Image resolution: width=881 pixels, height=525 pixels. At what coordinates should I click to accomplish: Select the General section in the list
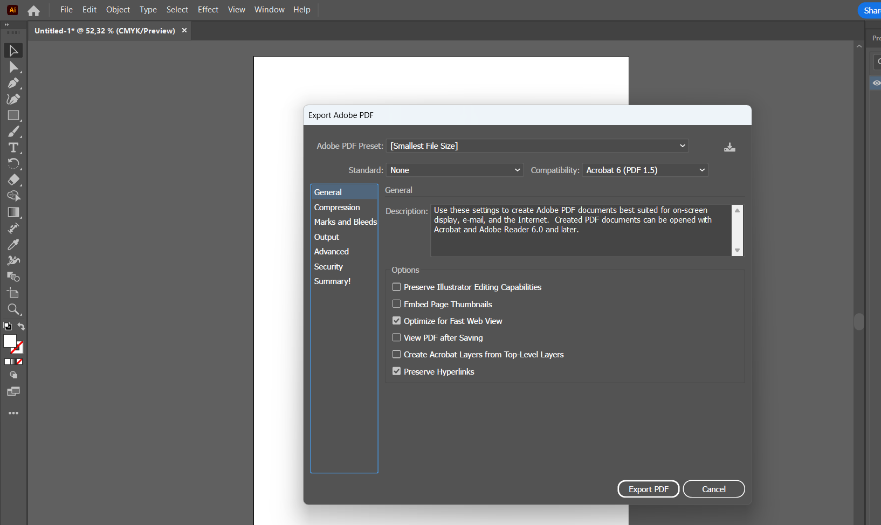click(x=344, y=192)
